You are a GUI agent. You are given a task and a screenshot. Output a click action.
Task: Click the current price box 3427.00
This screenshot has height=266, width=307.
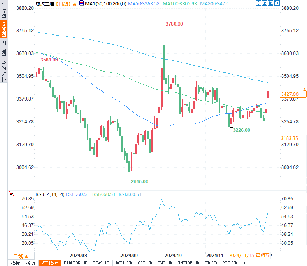point(293,94)
